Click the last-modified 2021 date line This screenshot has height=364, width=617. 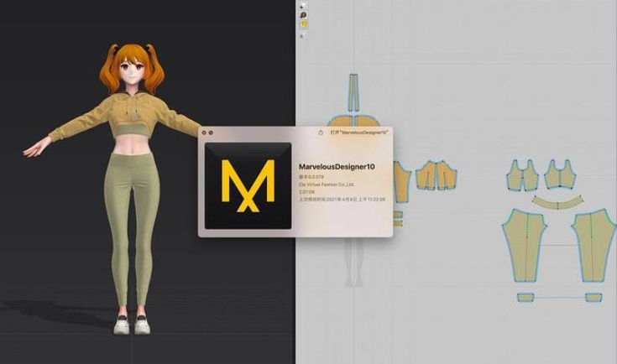pos(342,200)
